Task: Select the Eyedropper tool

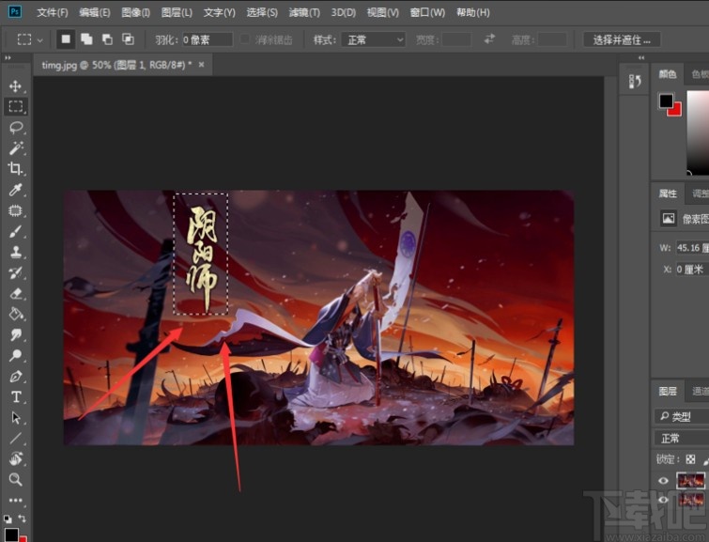Action: coord(16,190)
